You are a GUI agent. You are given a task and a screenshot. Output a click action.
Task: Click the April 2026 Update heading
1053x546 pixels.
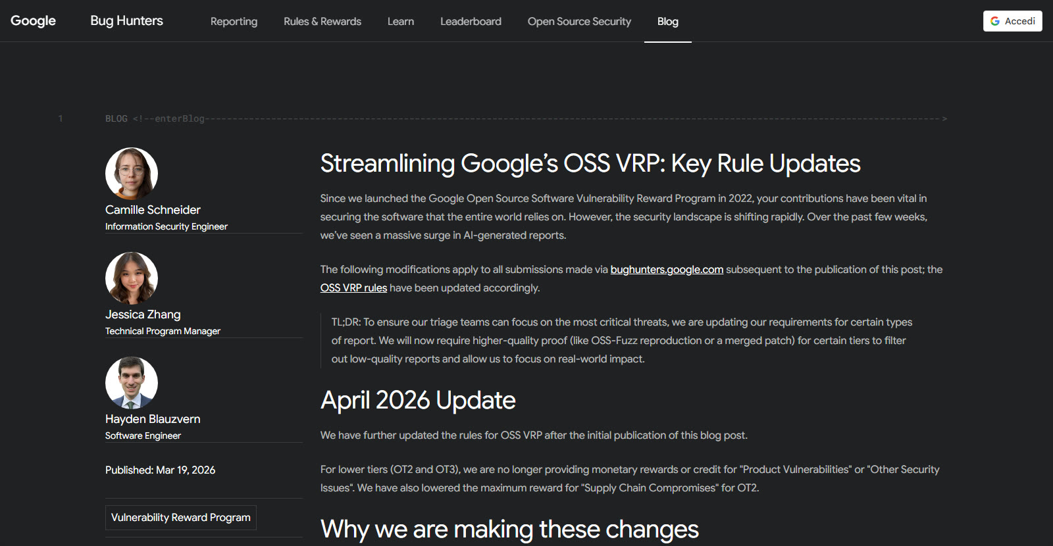point(418,400)
